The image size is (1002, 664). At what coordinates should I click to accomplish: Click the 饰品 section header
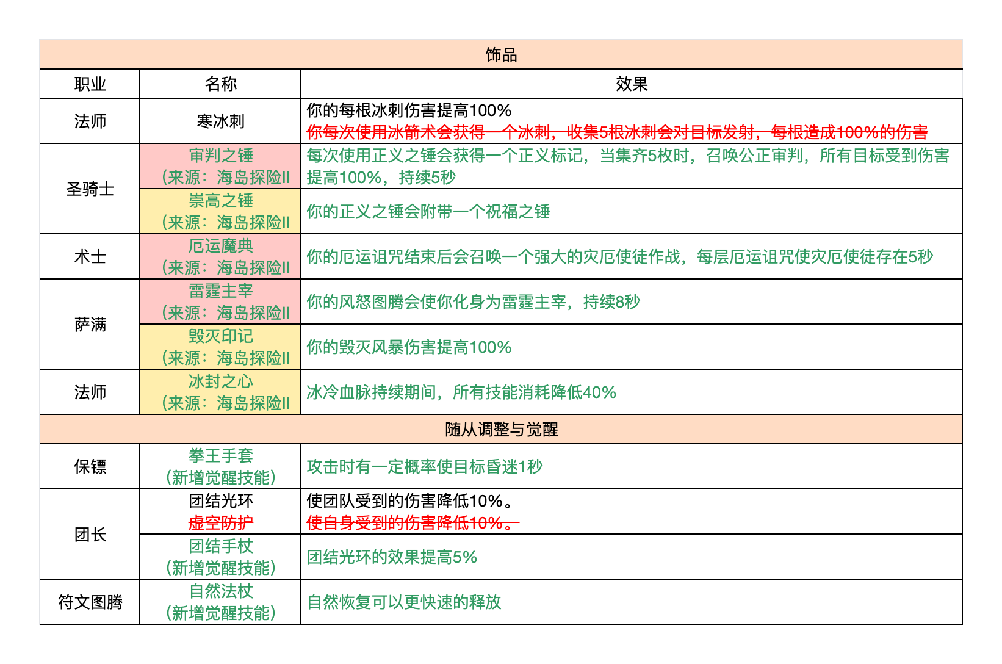point(500,55)
